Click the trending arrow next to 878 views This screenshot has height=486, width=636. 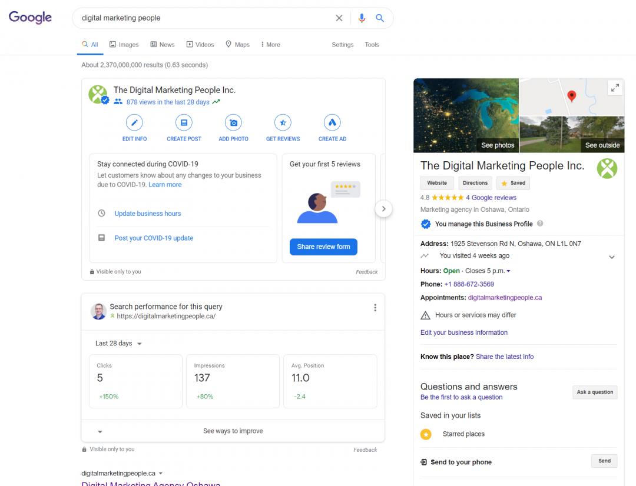coord(216,102)
